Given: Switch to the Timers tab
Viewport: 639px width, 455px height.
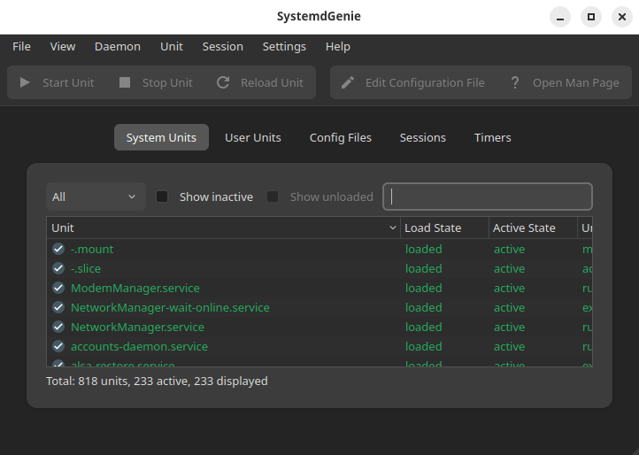Looking at the screenshot, I should pos(493,137).
